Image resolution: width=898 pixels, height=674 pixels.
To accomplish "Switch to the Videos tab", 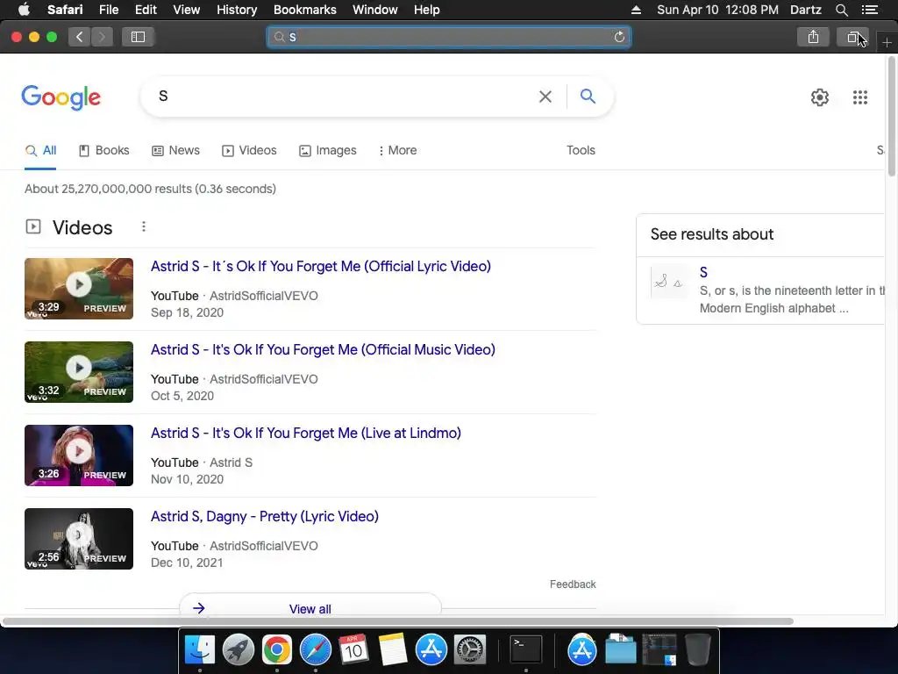I will pyautogui.click(x=249, y=150).
